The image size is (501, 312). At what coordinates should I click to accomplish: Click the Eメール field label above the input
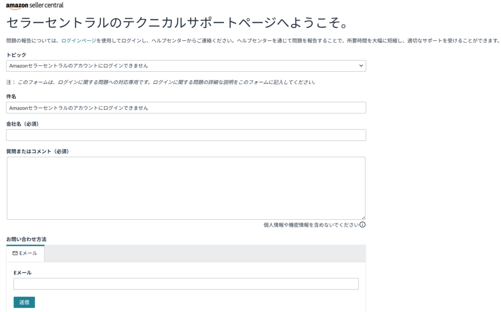pyautogui.click(x=23, y=273)
